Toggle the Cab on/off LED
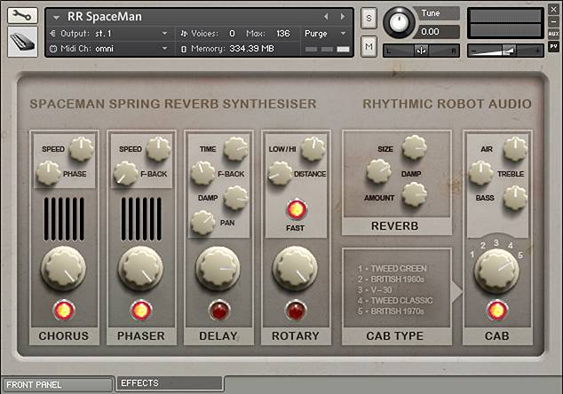The width and height of the screenshot is (563, 394). pos(497,310)
